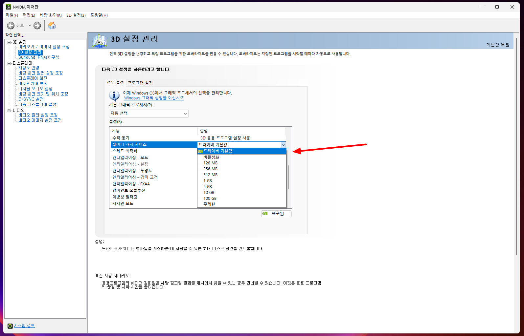Toggle 쉐이더 캐시 사이즈 dropdown arrow
This screenshot has height=336, width=524.
pyautogui.click(x=283, y=145)
